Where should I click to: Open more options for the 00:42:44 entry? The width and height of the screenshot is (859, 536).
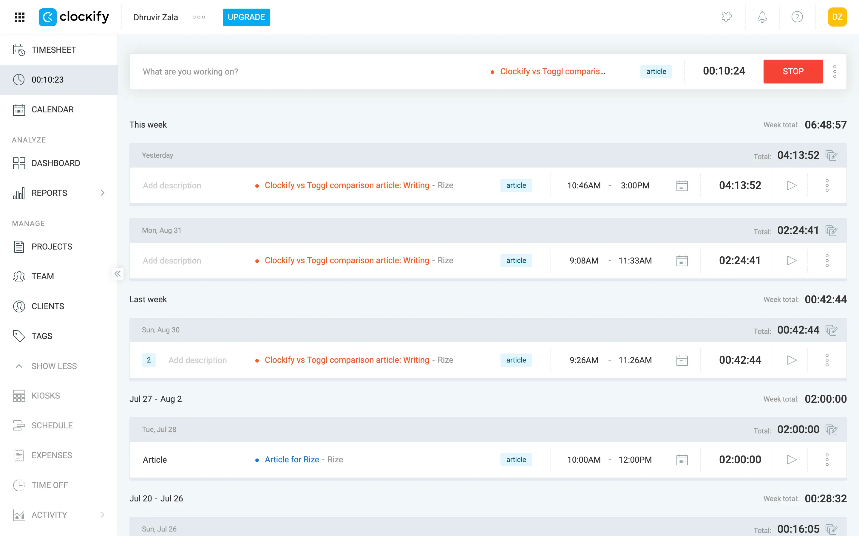coord(827,360)
